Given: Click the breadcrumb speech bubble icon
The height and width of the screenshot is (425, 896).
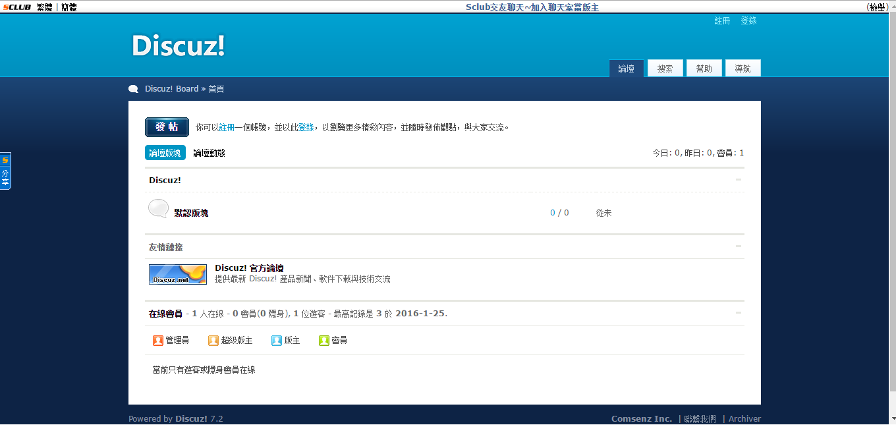Looking at the screenshot, I should coord(134,89).
